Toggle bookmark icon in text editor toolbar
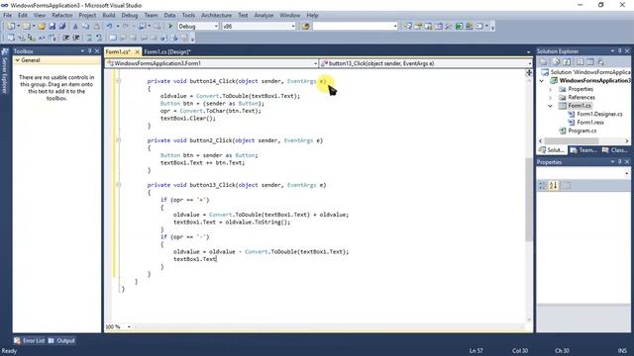 tap(113, 38)
